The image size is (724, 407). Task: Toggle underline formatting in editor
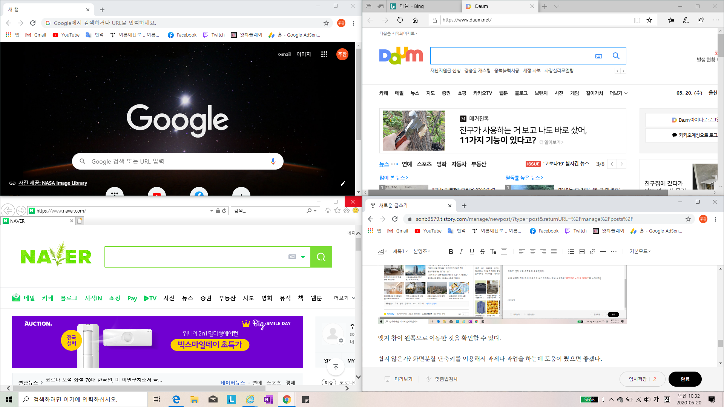pos(472,251)
